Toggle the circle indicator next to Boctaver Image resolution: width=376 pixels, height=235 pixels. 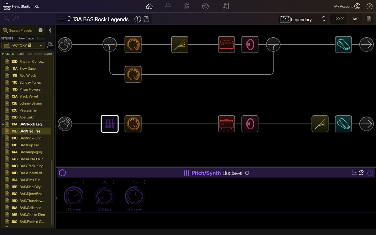[247, 173]
